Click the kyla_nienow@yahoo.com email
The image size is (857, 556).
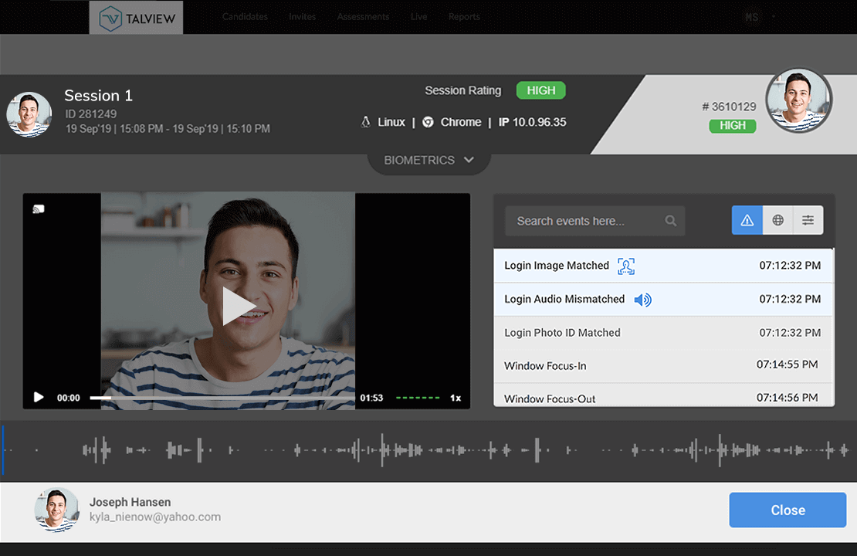point(155,517)
